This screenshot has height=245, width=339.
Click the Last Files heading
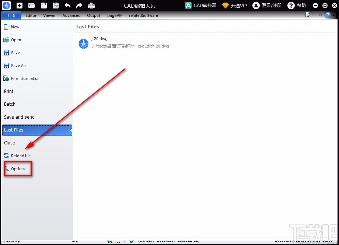coord(88,27)
